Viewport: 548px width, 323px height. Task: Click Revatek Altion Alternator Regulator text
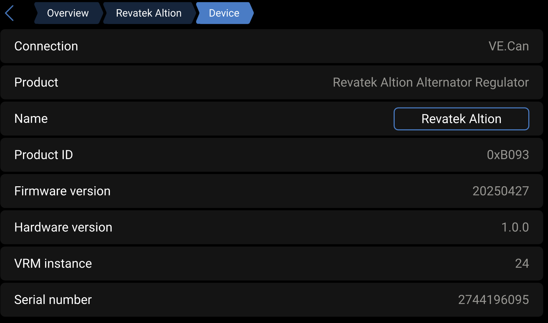(x=431, y=82)
